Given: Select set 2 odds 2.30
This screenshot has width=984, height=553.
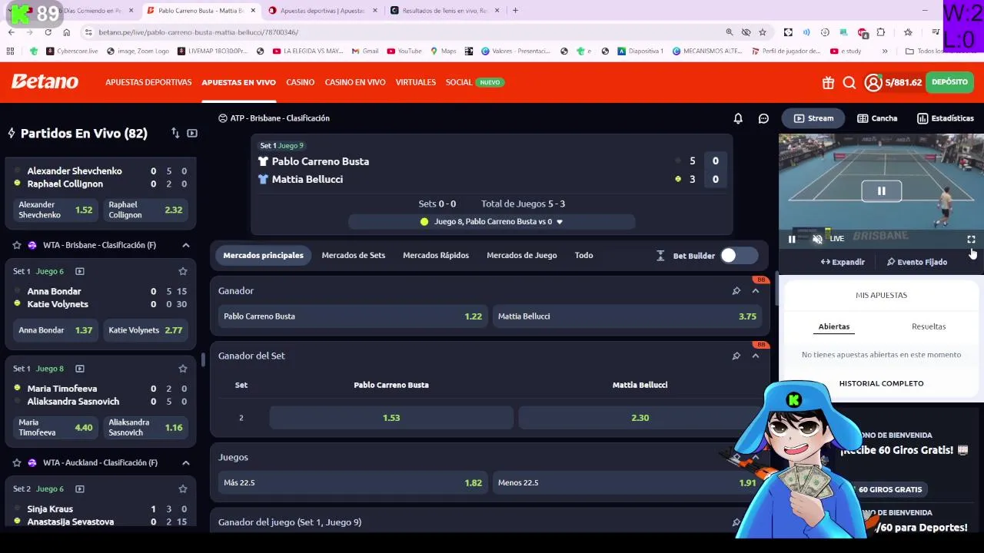Looking at the screenshot, I should 640,418.
